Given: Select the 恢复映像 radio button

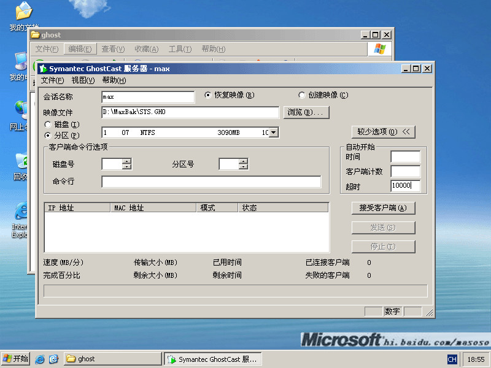Looking at the screenshot, I should click(208, 95).
